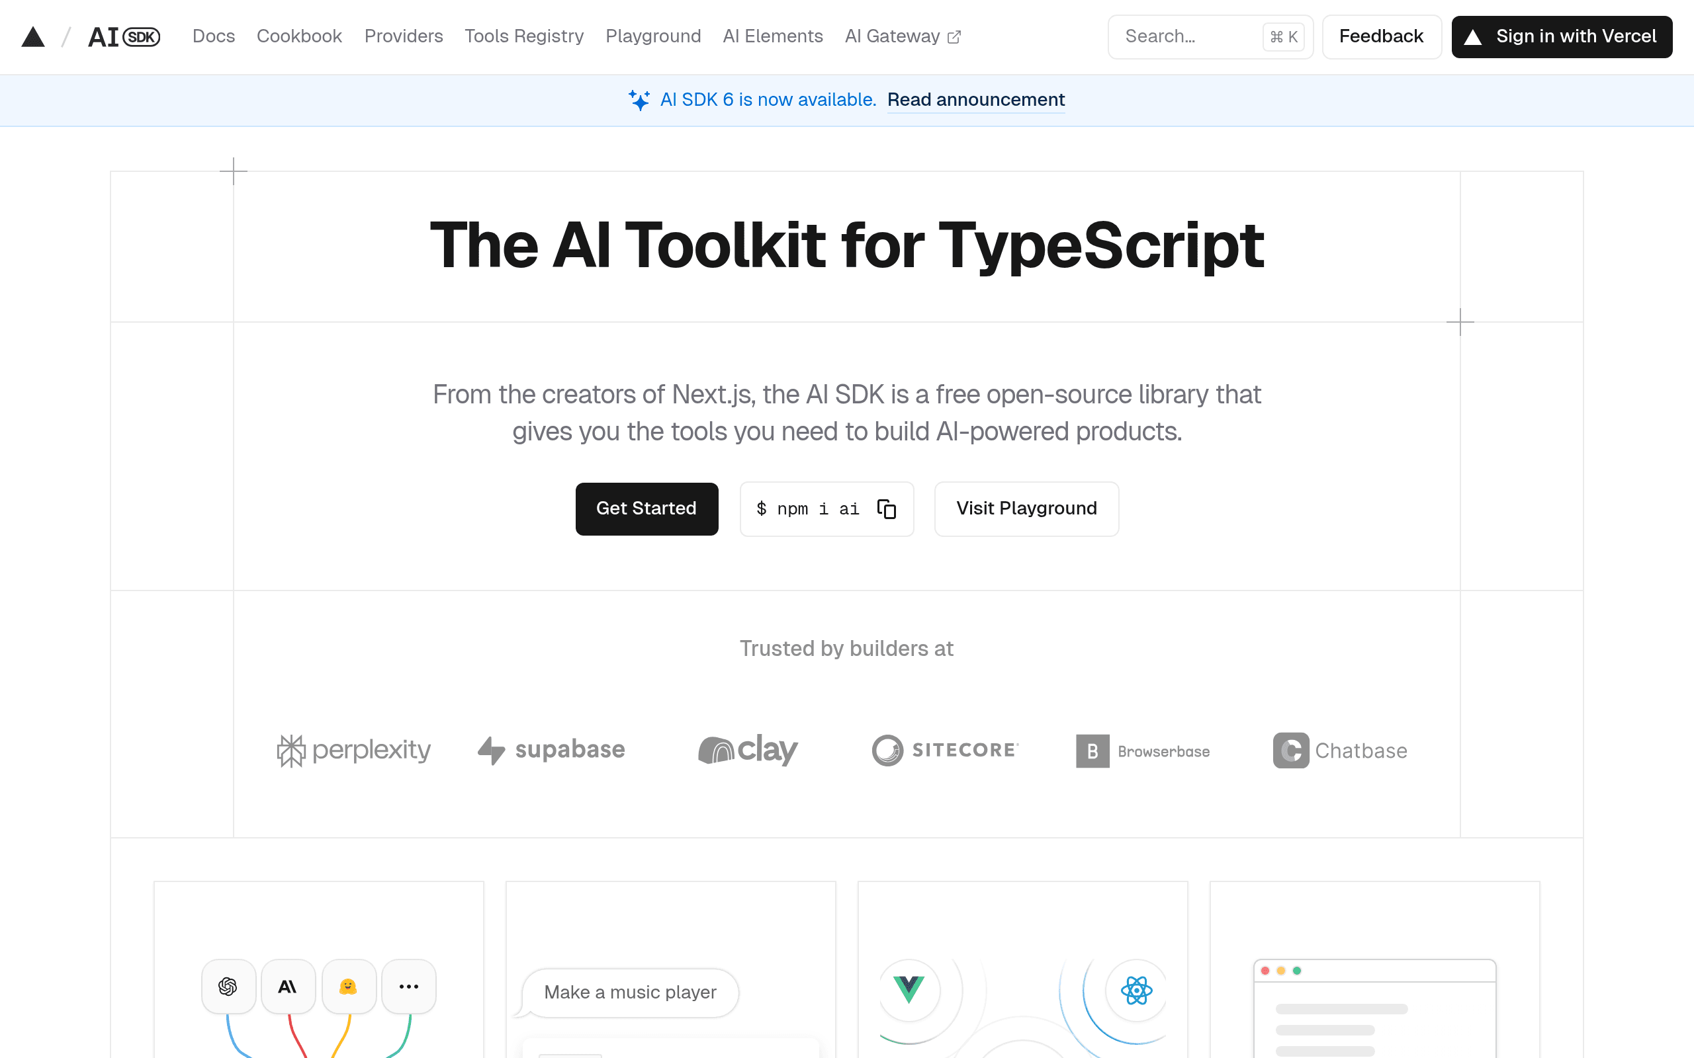Click the Supabase logo
The height and width of the screenshot is (1058, 1694).
[x=551, y=750]
